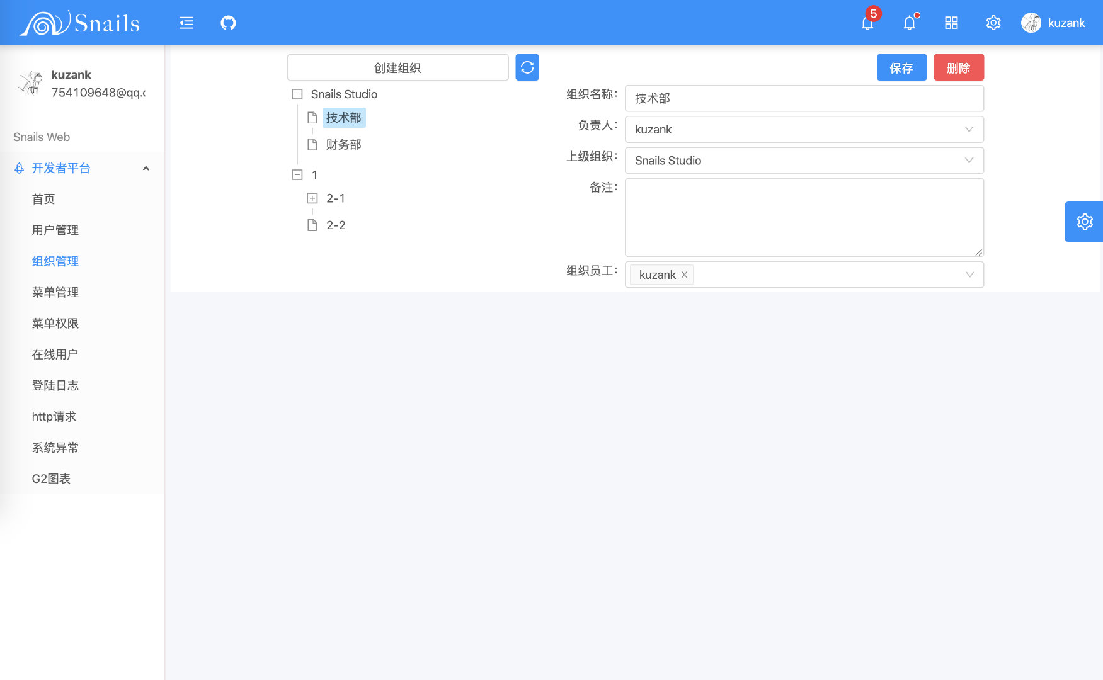Open the GitHub repository icon
The width and height of the screenshot is (1103, 680).
tap(228, 23)
